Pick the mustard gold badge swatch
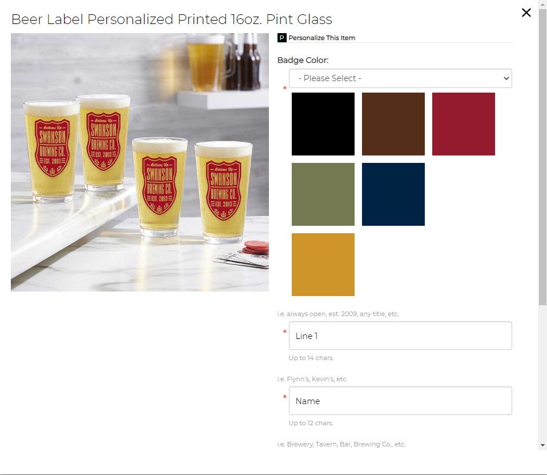 [323, 265]
